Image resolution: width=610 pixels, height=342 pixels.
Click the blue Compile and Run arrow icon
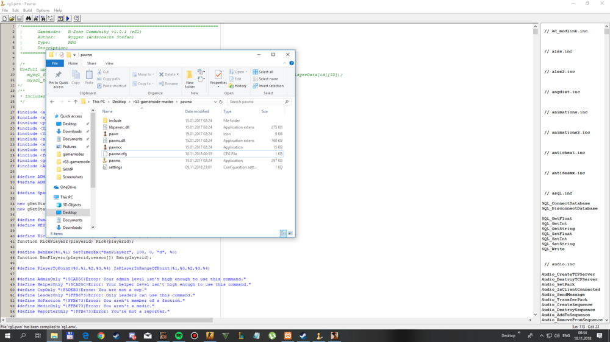point(68,18)
